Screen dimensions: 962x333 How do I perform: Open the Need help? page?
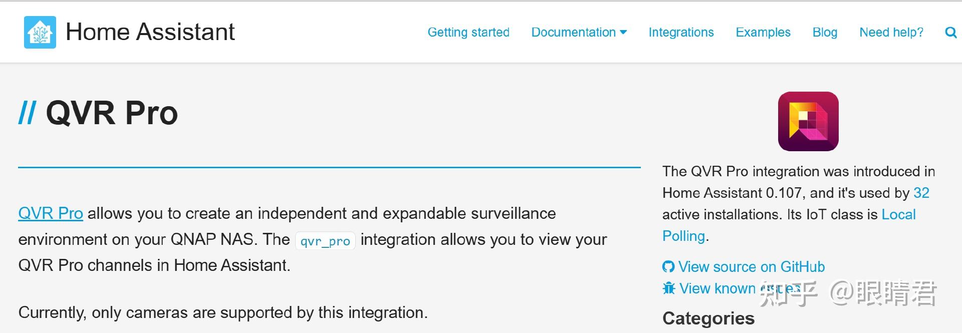pyautogui.click(x=891, y=33)
